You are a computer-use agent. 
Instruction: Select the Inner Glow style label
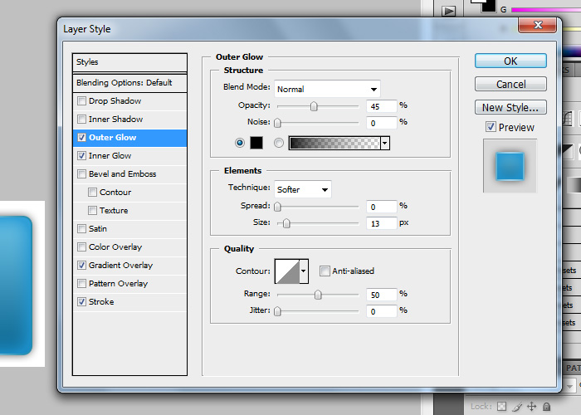click(x=110, y=156)
